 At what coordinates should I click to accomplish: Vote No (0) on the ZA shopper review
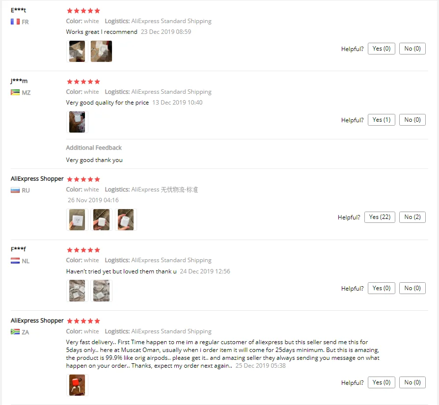click(x=412, y=382)
